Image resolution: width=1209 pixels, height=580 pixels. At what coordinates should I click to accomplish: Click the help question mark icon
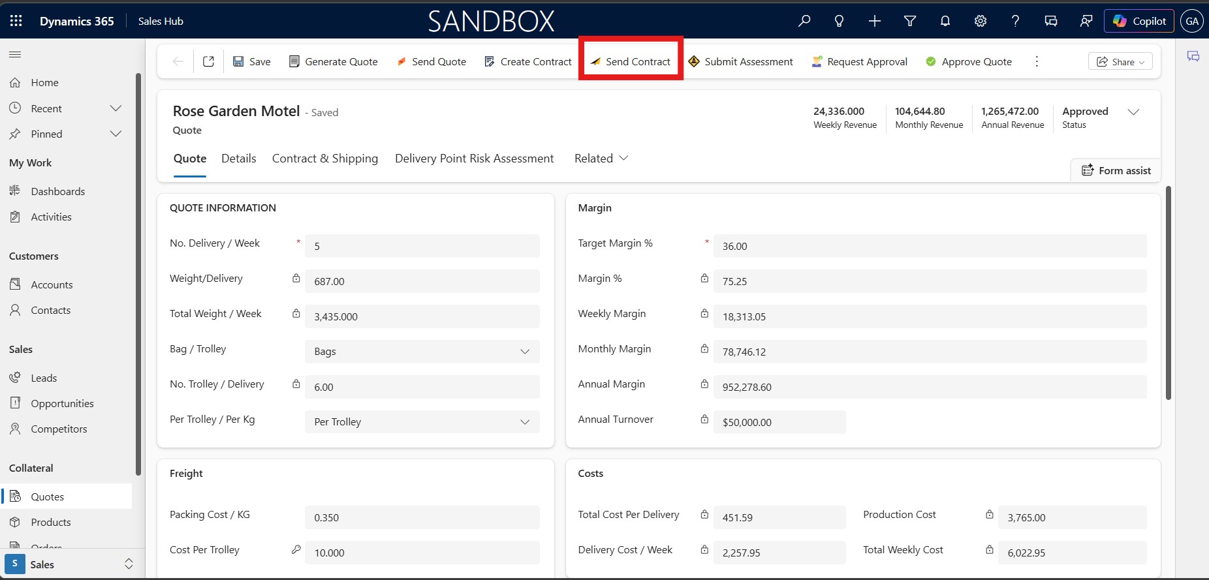(1016, 21)
